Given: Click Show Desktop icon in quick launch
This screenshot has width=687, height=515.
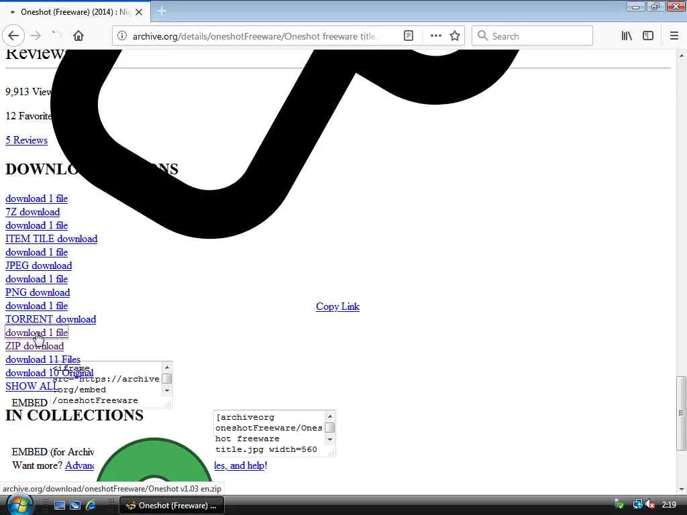Looking at the screenshot, I should [60, 506].
